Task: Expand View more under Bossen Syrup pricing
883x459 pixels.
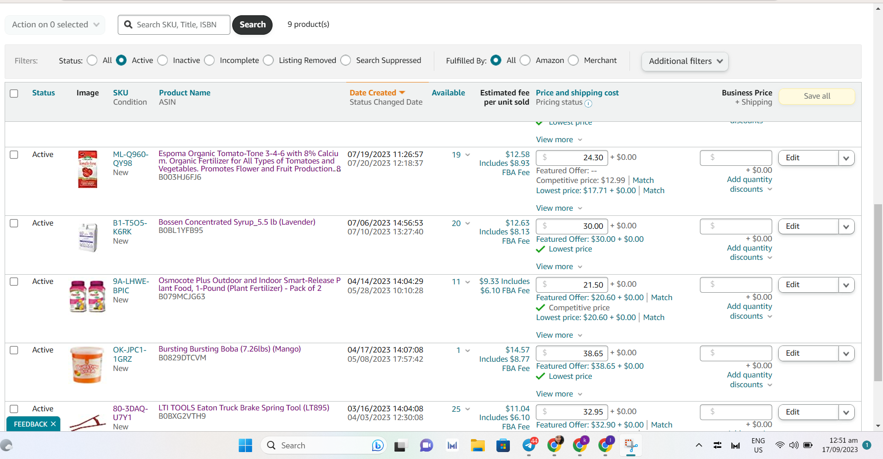Action: pyautogui.click(x=559, y=267)
